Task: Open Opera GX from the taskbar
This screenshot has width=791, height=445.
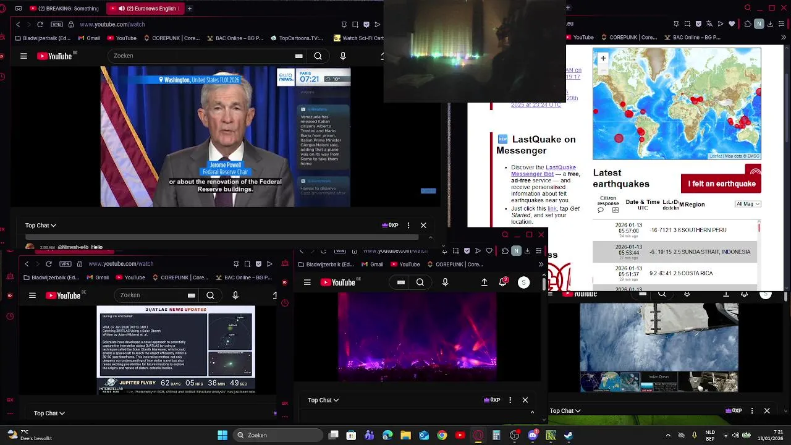Action: point(478,435)
